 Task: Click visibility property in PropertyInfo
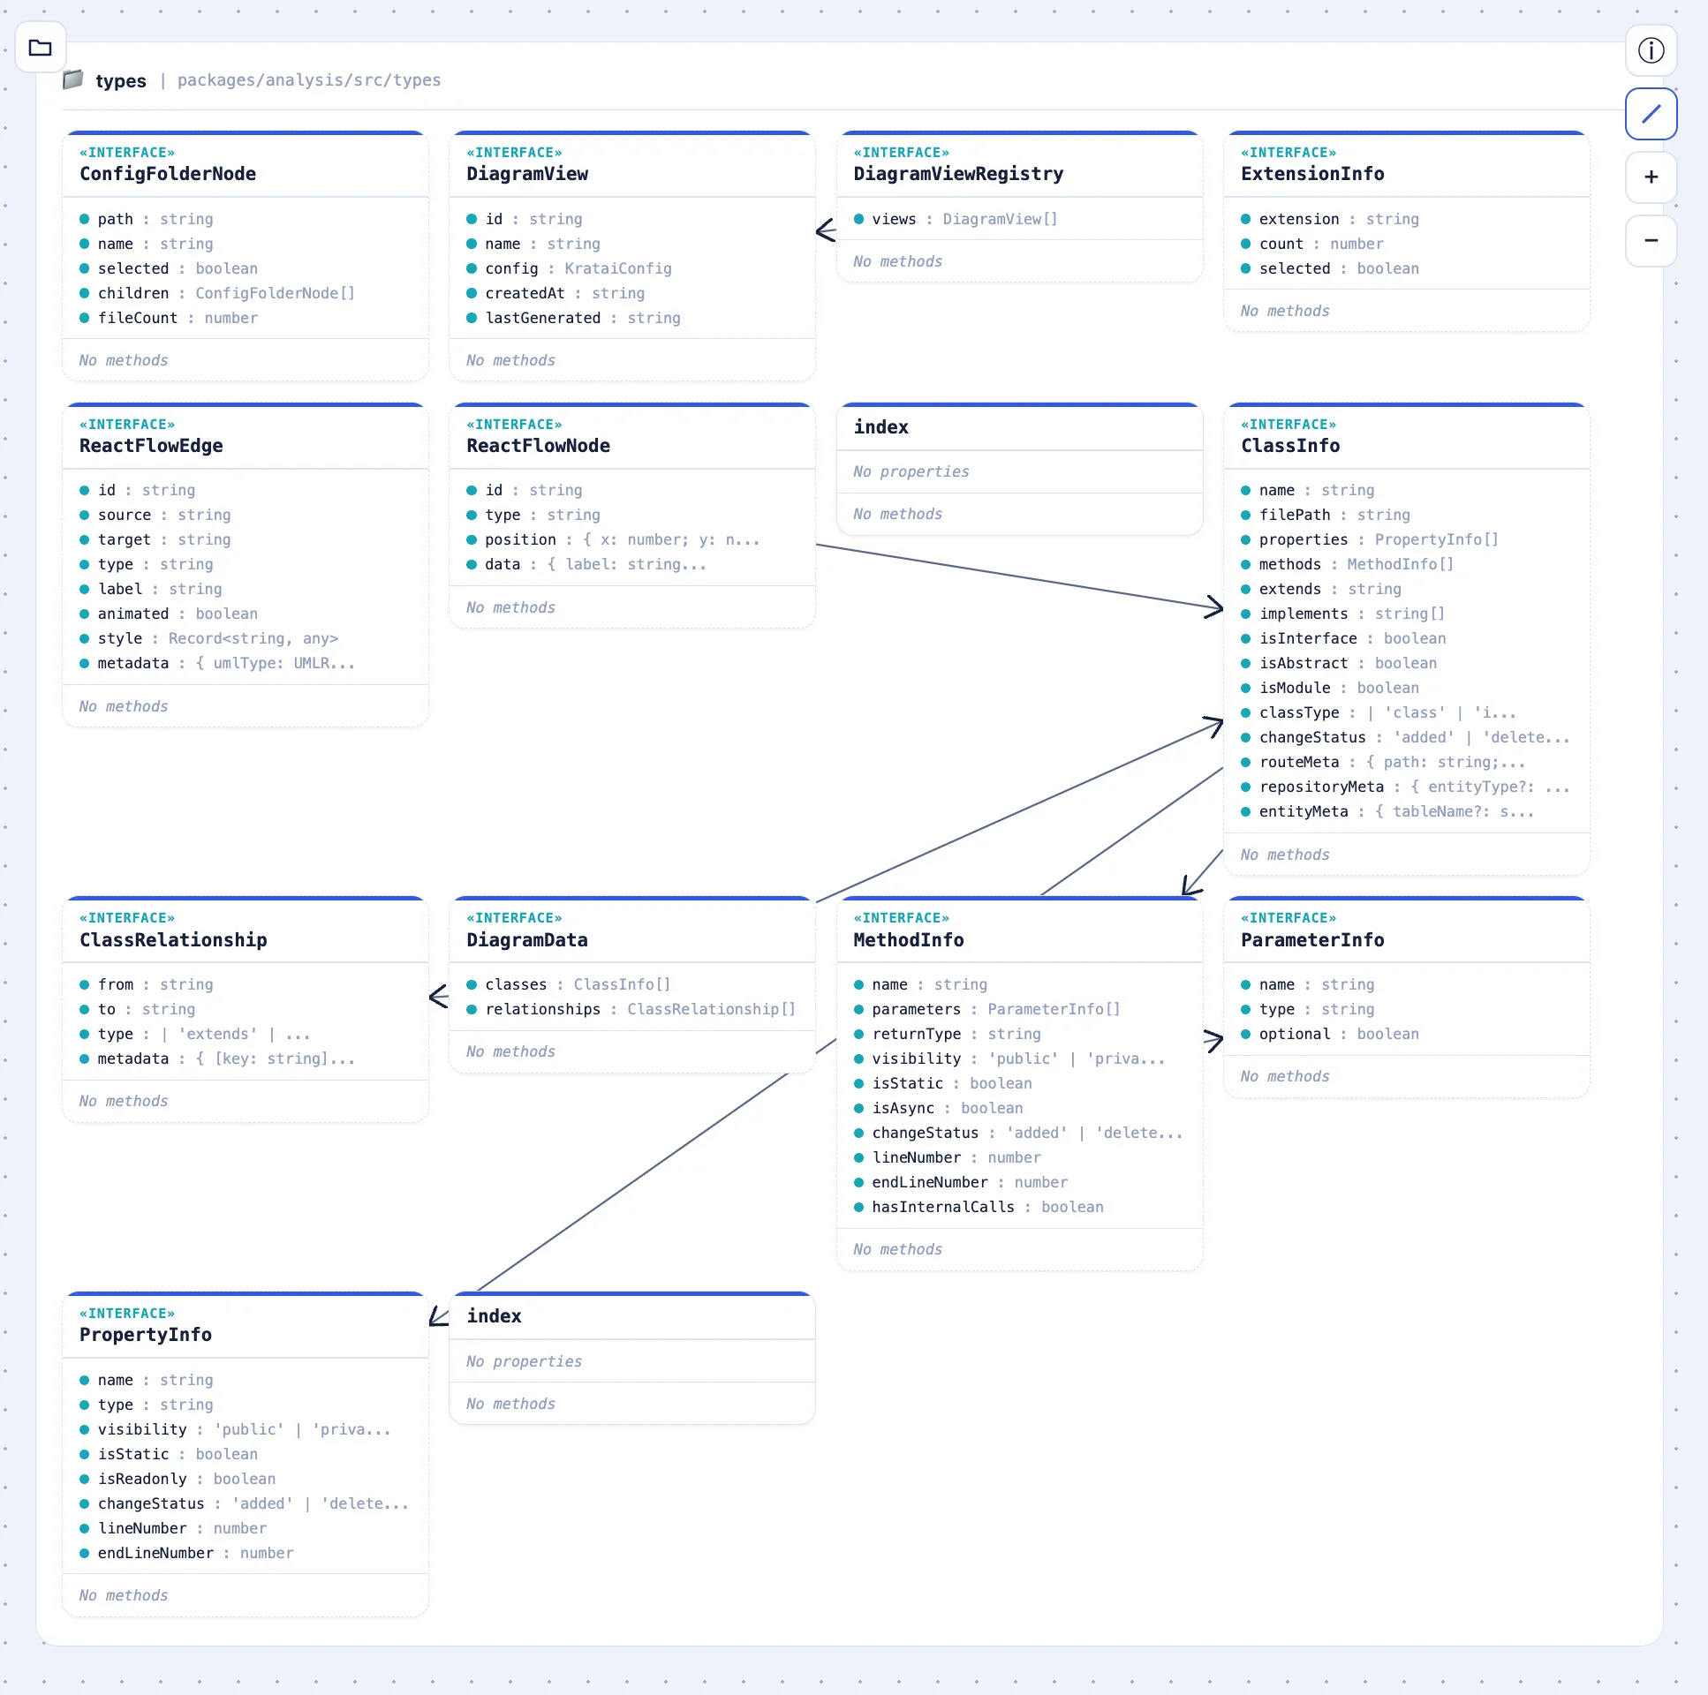click(x=235, y=1429)
